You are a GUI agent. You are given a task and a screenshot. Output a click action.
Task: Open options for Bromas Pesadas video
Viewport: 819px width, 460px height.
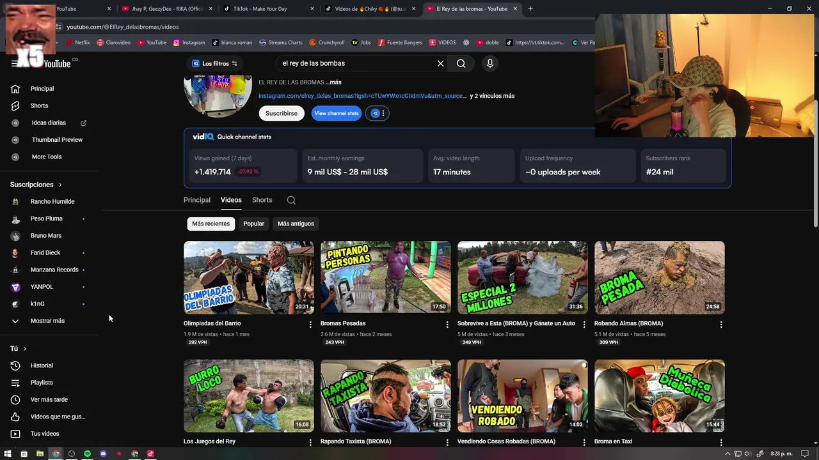pos(447,325)
